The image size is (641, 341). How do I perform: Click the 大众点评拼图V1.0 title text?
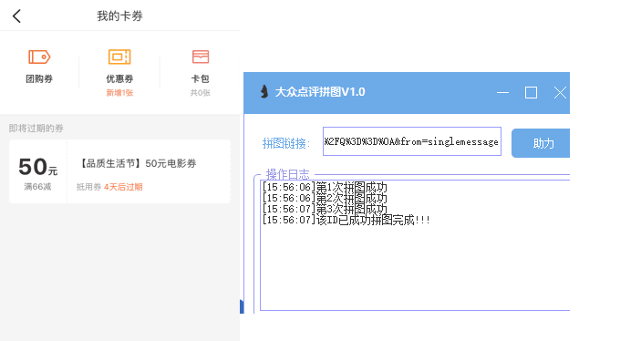(320, 92)
